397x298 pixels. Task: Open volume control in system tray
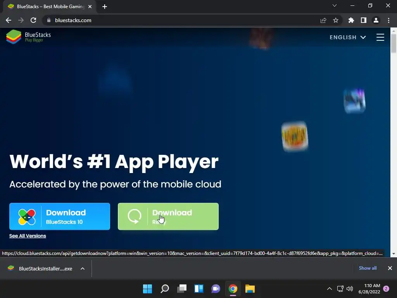350,289
